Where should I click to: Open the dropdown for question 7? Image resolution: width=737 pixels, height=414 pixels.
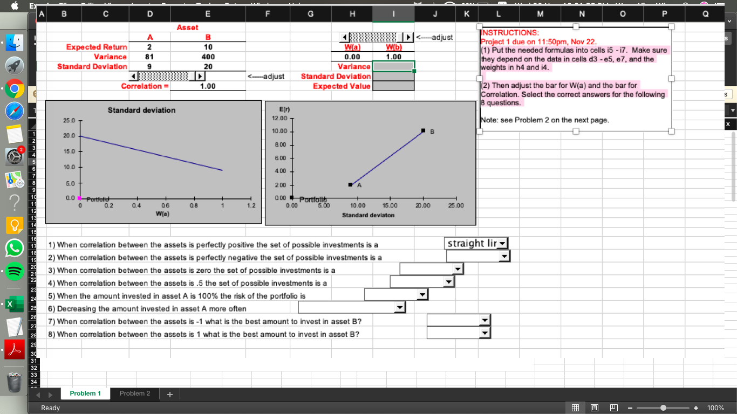(x=485, y=321)
